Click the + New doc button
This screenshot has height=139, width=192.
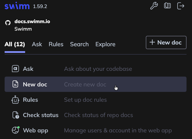click(166, 42)
